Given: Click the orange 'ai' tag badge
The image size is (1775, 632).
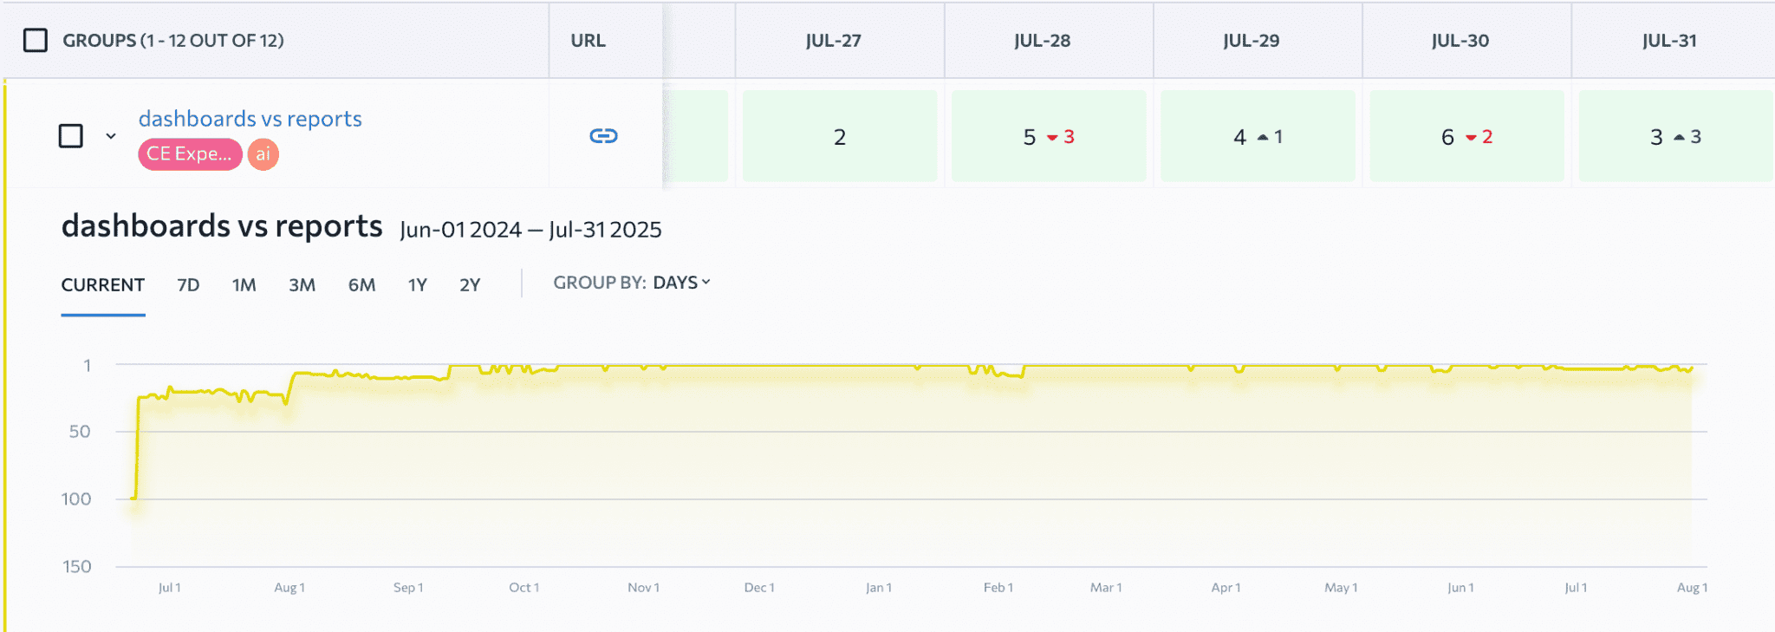Looking at the screenshot, I should [263, 154].
